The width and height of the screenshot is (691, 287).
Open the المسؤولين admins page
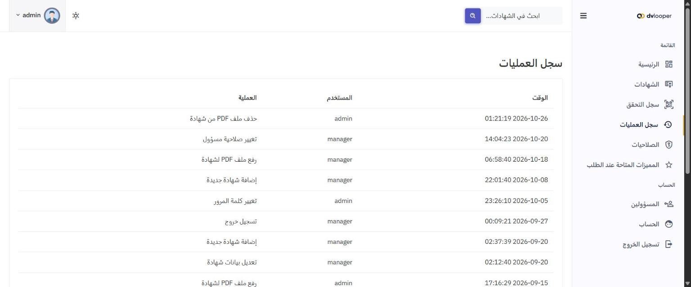tap(645, 204)
